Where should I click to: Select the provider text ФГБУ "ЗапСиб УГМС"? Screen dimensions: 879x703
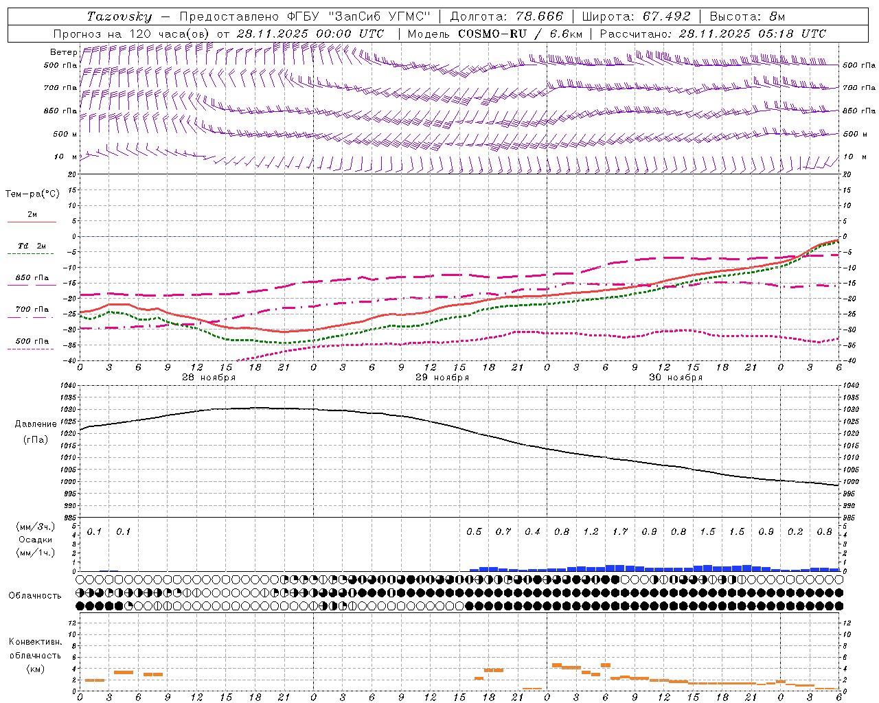click(360, 16)
